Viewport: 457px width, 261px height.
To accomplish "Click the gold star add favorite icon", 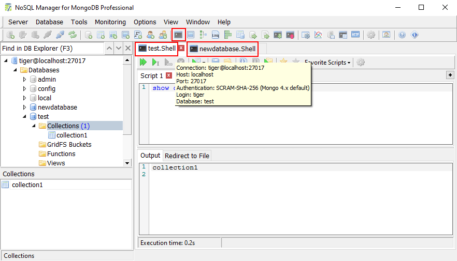I will [283, 62].
